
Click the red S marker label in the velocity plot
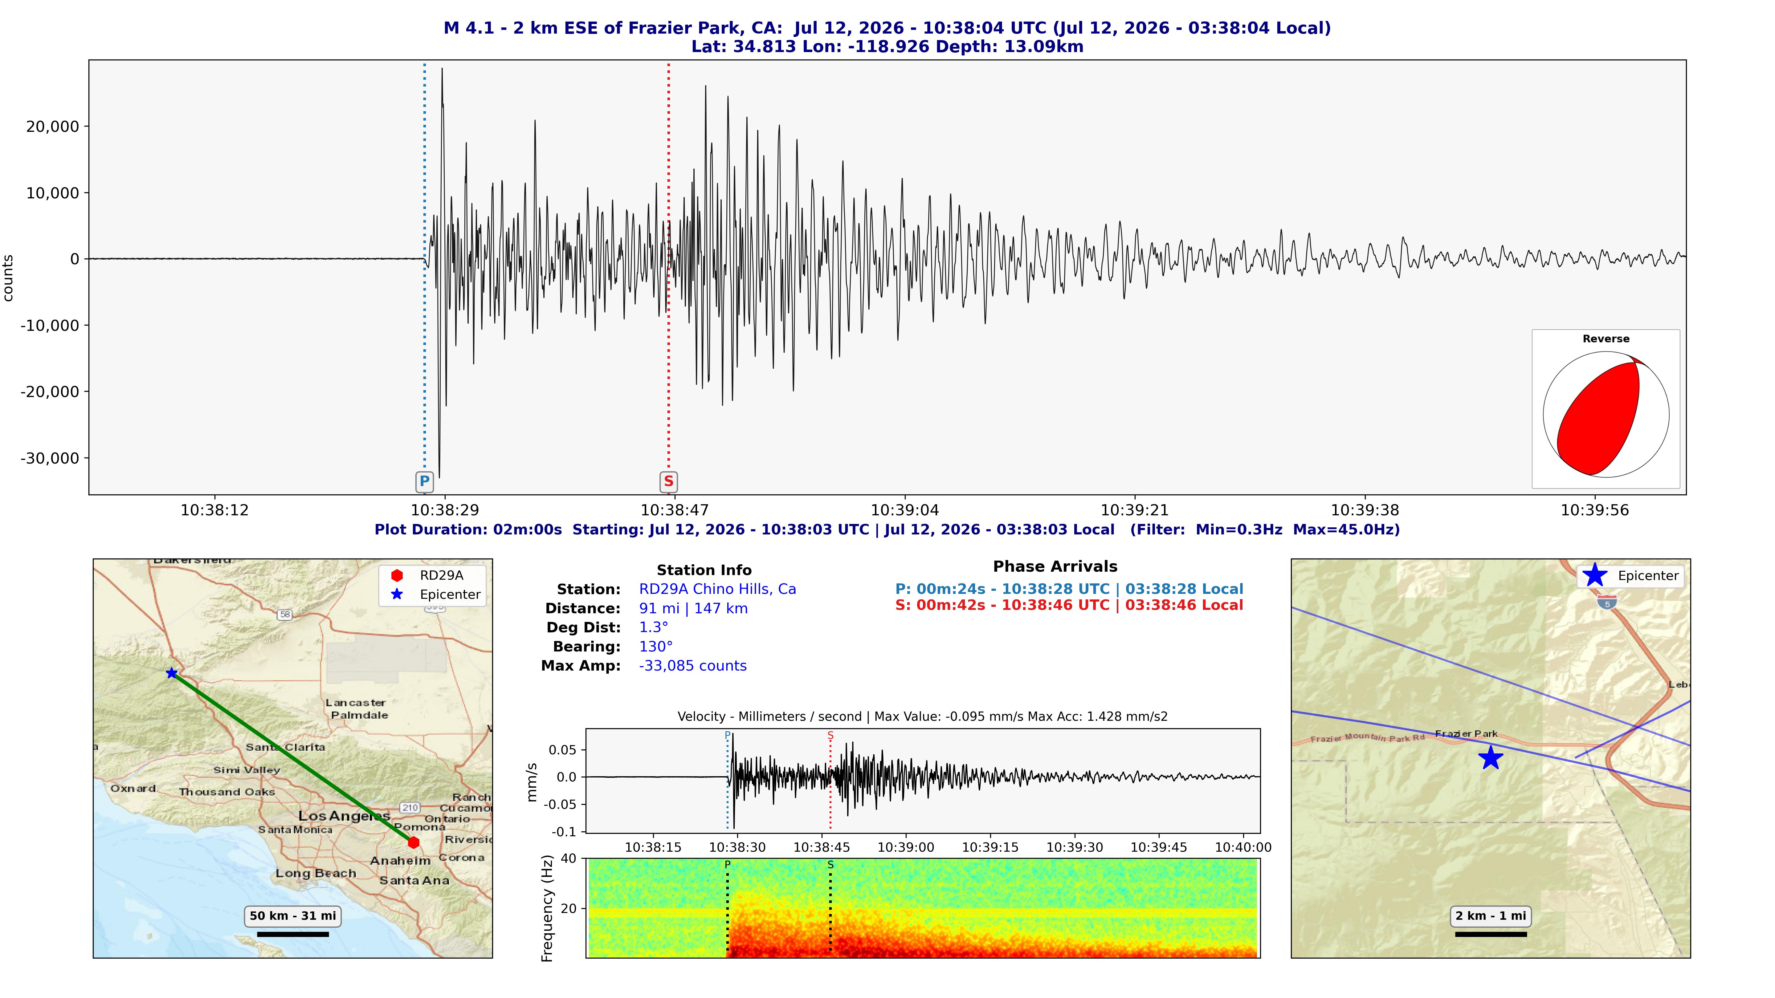830,735
